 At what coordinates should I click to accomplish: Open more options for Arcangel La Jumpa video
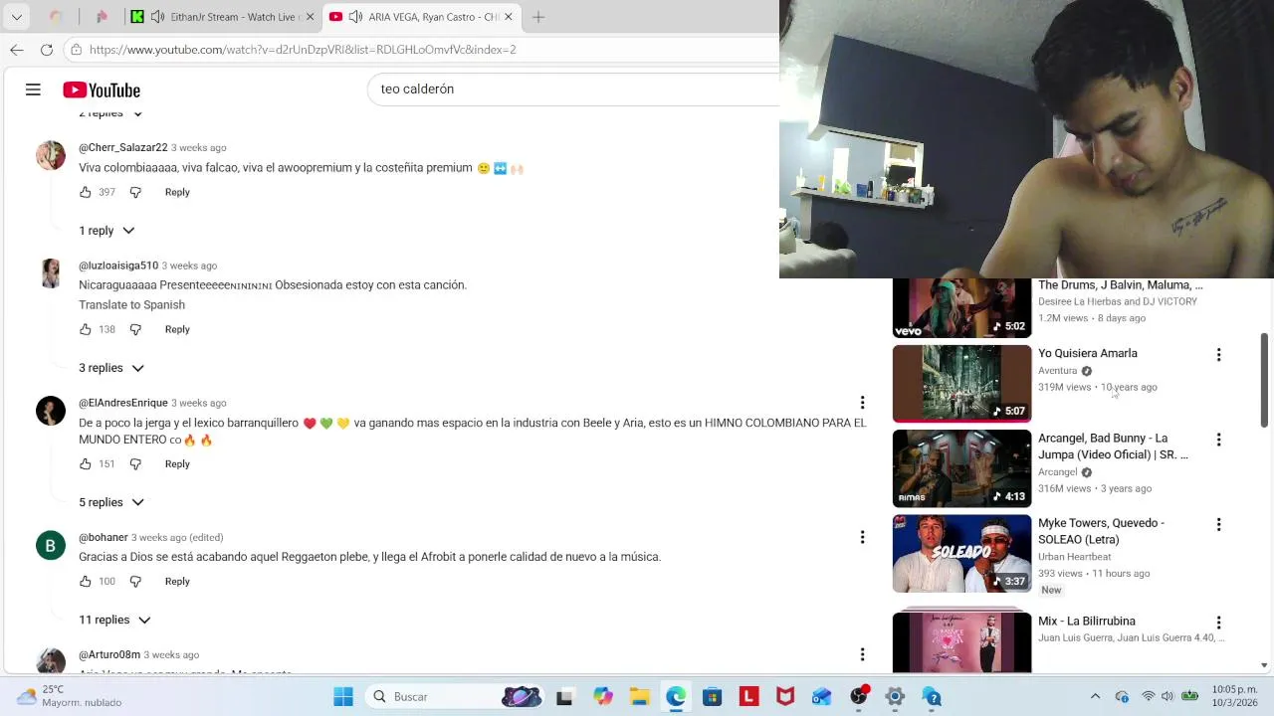(x=1218, y=440)
